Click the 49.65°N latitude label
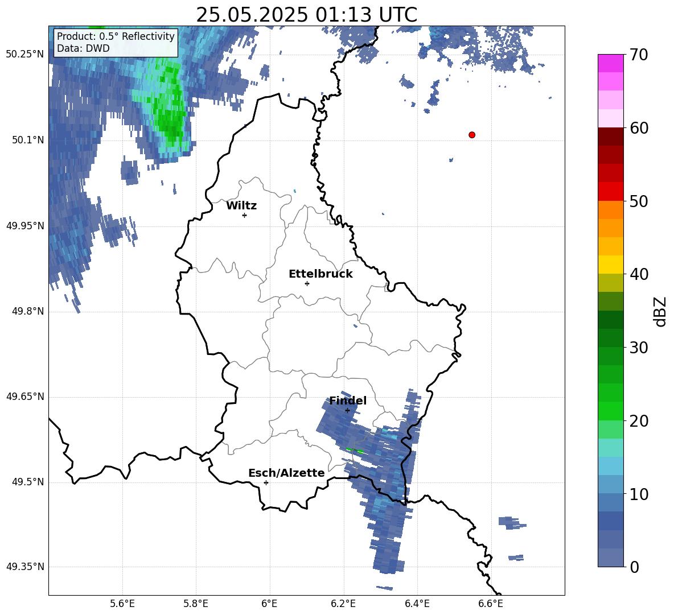Image resolution: width=674 pixels, height=615 pixels. coord(25,397)
